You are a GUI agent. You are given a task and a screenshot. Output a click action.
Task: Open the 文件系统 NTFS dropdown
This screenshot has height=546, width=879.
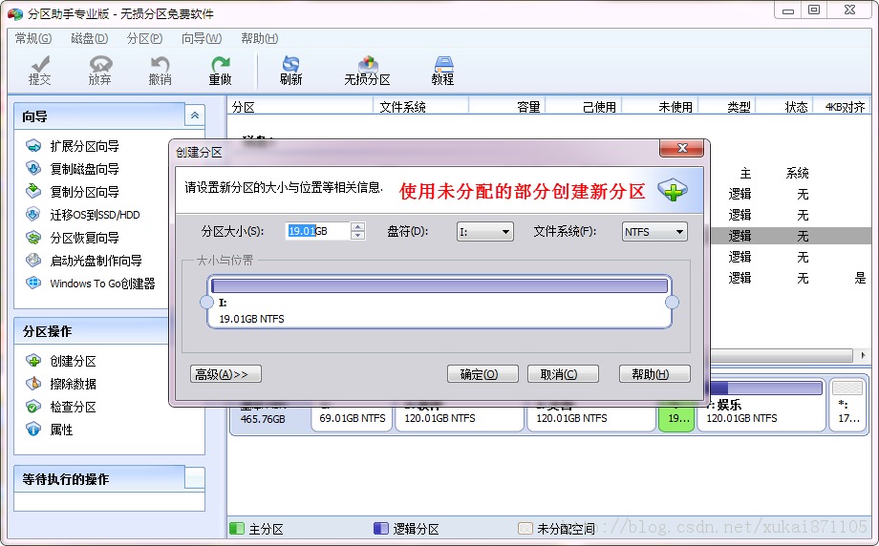(x=654, y=231)
